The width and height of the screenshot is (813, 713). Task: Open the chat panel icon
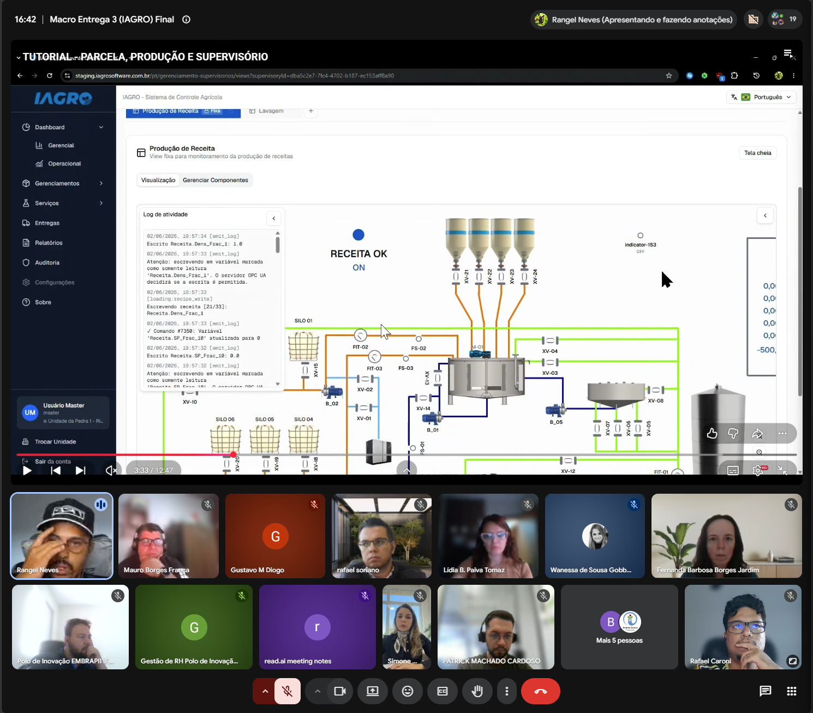[x=765, y=691]
